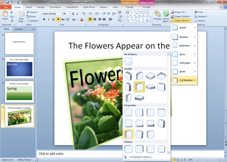Align text left
Image resolution: width=227 pixels, height=162 pixels.
pyautogui.click(x=90, y=19)
